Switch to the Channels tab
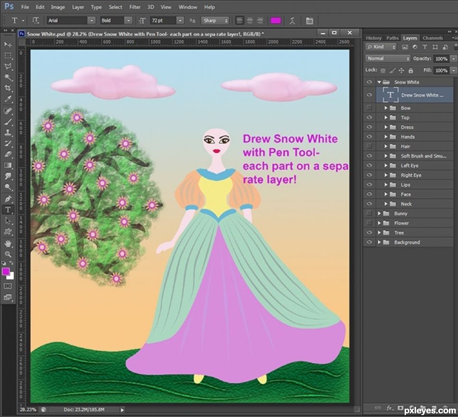 [x=432, y=38]
